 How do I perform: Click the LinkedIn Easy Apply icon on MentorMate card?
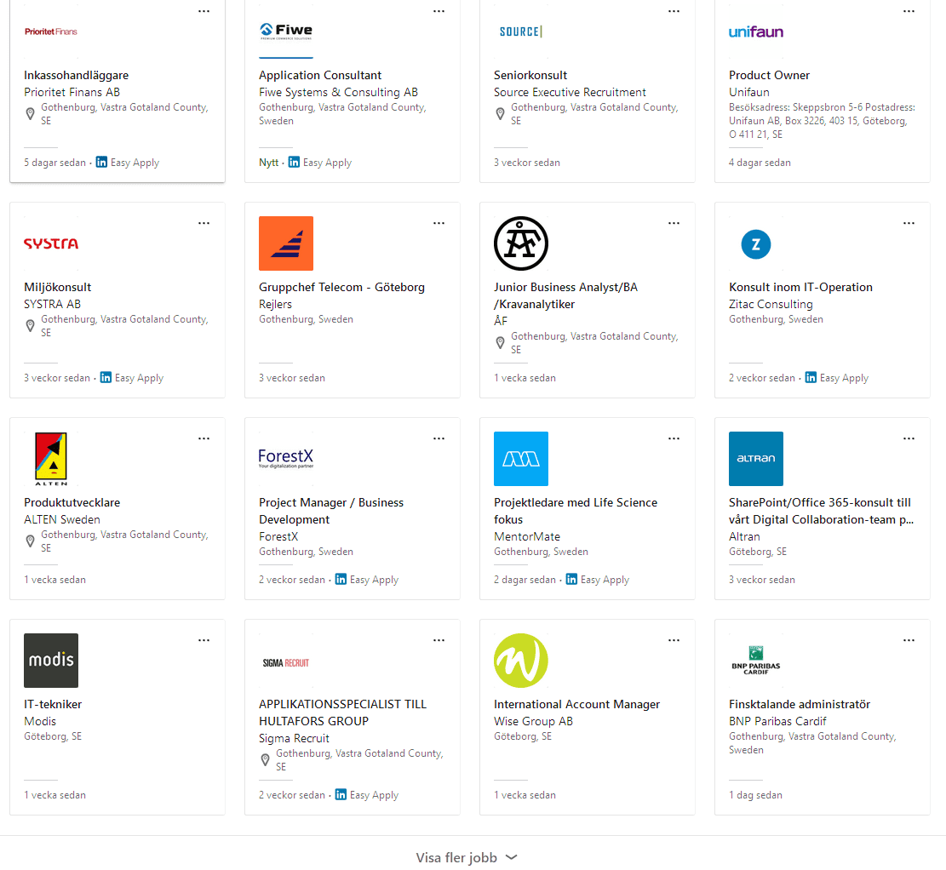(571, 579)
